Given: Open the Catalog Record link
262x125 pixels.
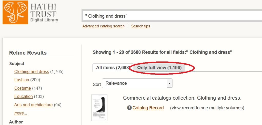Looking at the screenshot, I should 148,108.
